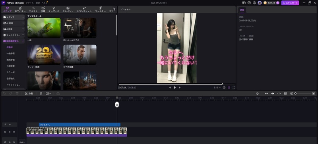The width and height of the screenshot is (318, 144).
Task: Open マイプロジェクト in the sidebar
Action: (14, 85)
